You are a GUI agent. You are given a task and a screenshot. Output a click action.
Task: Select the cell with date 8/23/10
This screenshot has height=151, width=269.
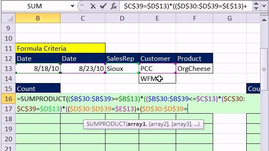tap(83, 68)
